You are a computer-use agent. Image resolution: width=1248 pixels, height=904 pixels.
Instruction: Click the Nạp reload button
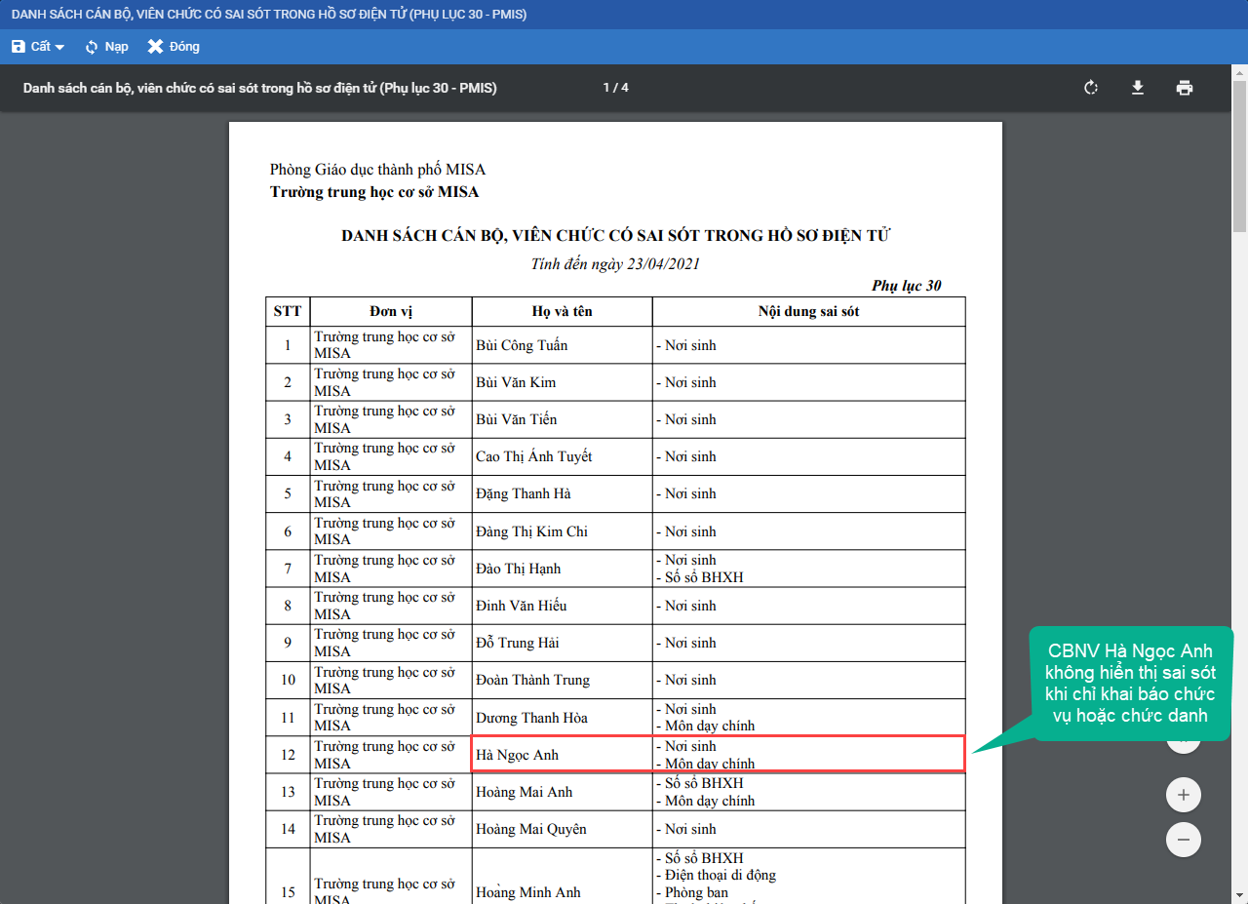click(x=106, y=47)
